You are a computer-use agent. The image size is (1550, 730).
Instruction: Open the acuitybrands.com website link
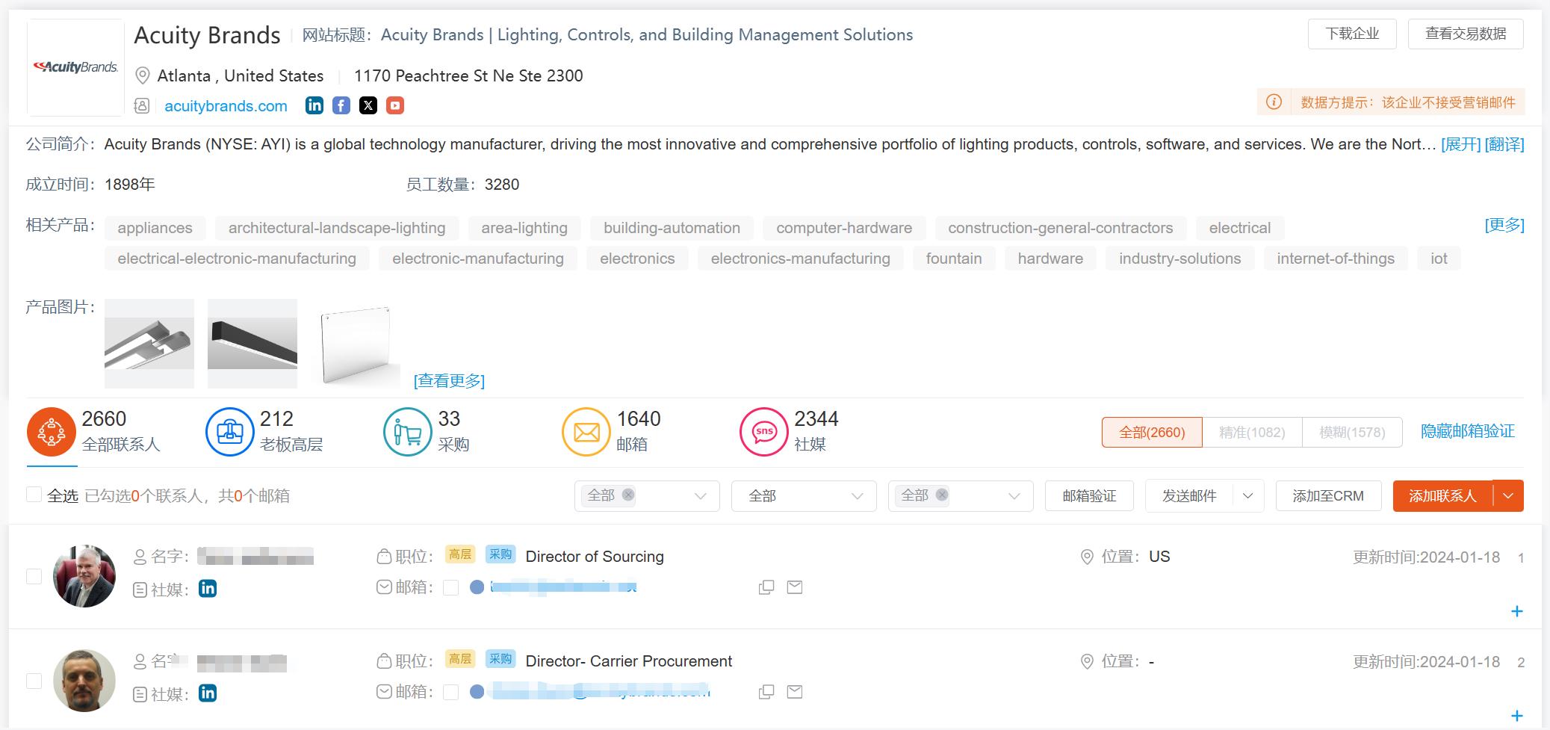226,106
